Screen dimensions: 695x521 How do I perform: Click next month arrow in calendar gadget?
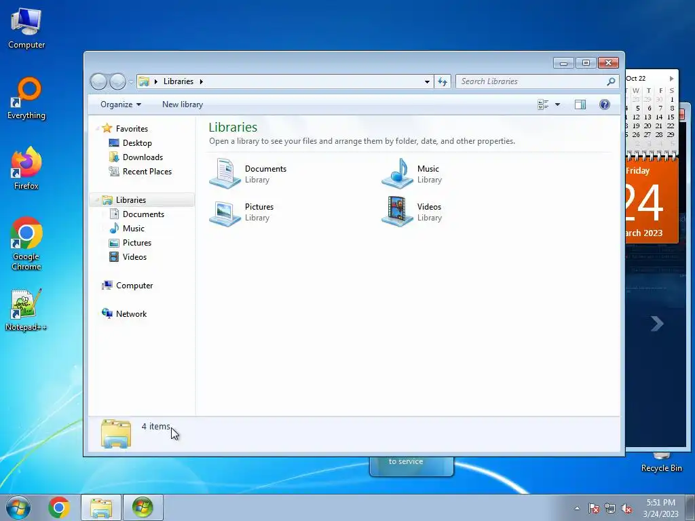[x=671, y=79]
